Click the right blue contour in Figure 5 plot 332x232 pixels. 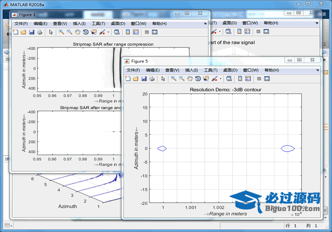click(x=288, y=148)
